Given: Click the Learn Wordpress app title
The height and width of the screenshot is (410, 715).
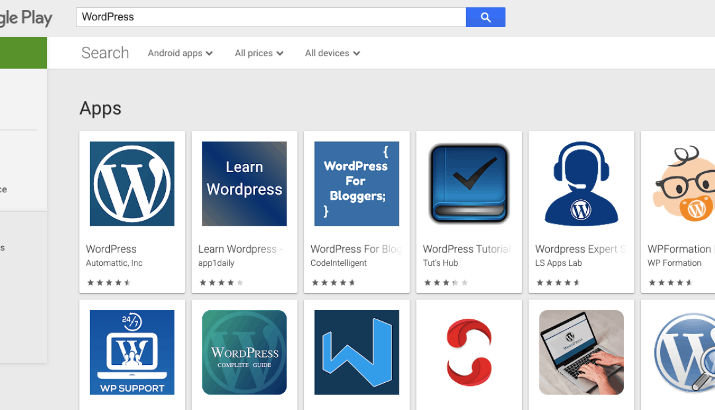Looking at the screenshot, I should [x=240, y=249].
